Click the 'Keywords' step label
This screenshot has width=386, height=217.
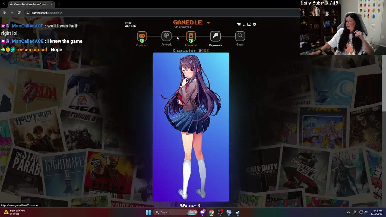215,45
